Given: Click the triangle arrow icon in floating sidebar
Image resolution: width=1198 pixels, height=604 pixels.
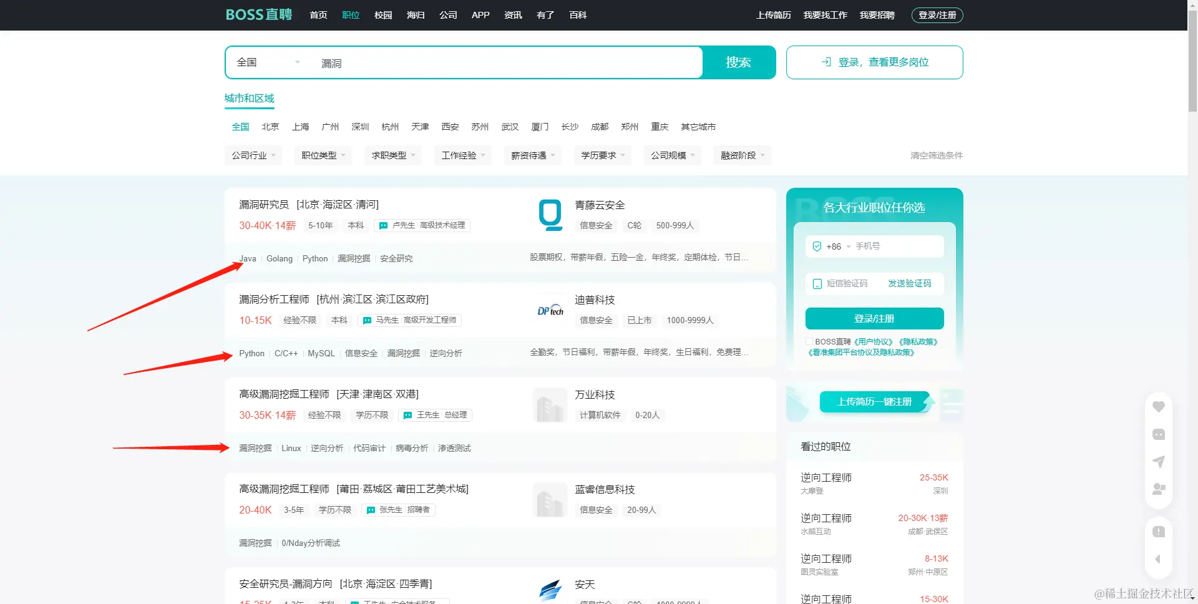Looking at the screenshot, I should (1158, 559).
